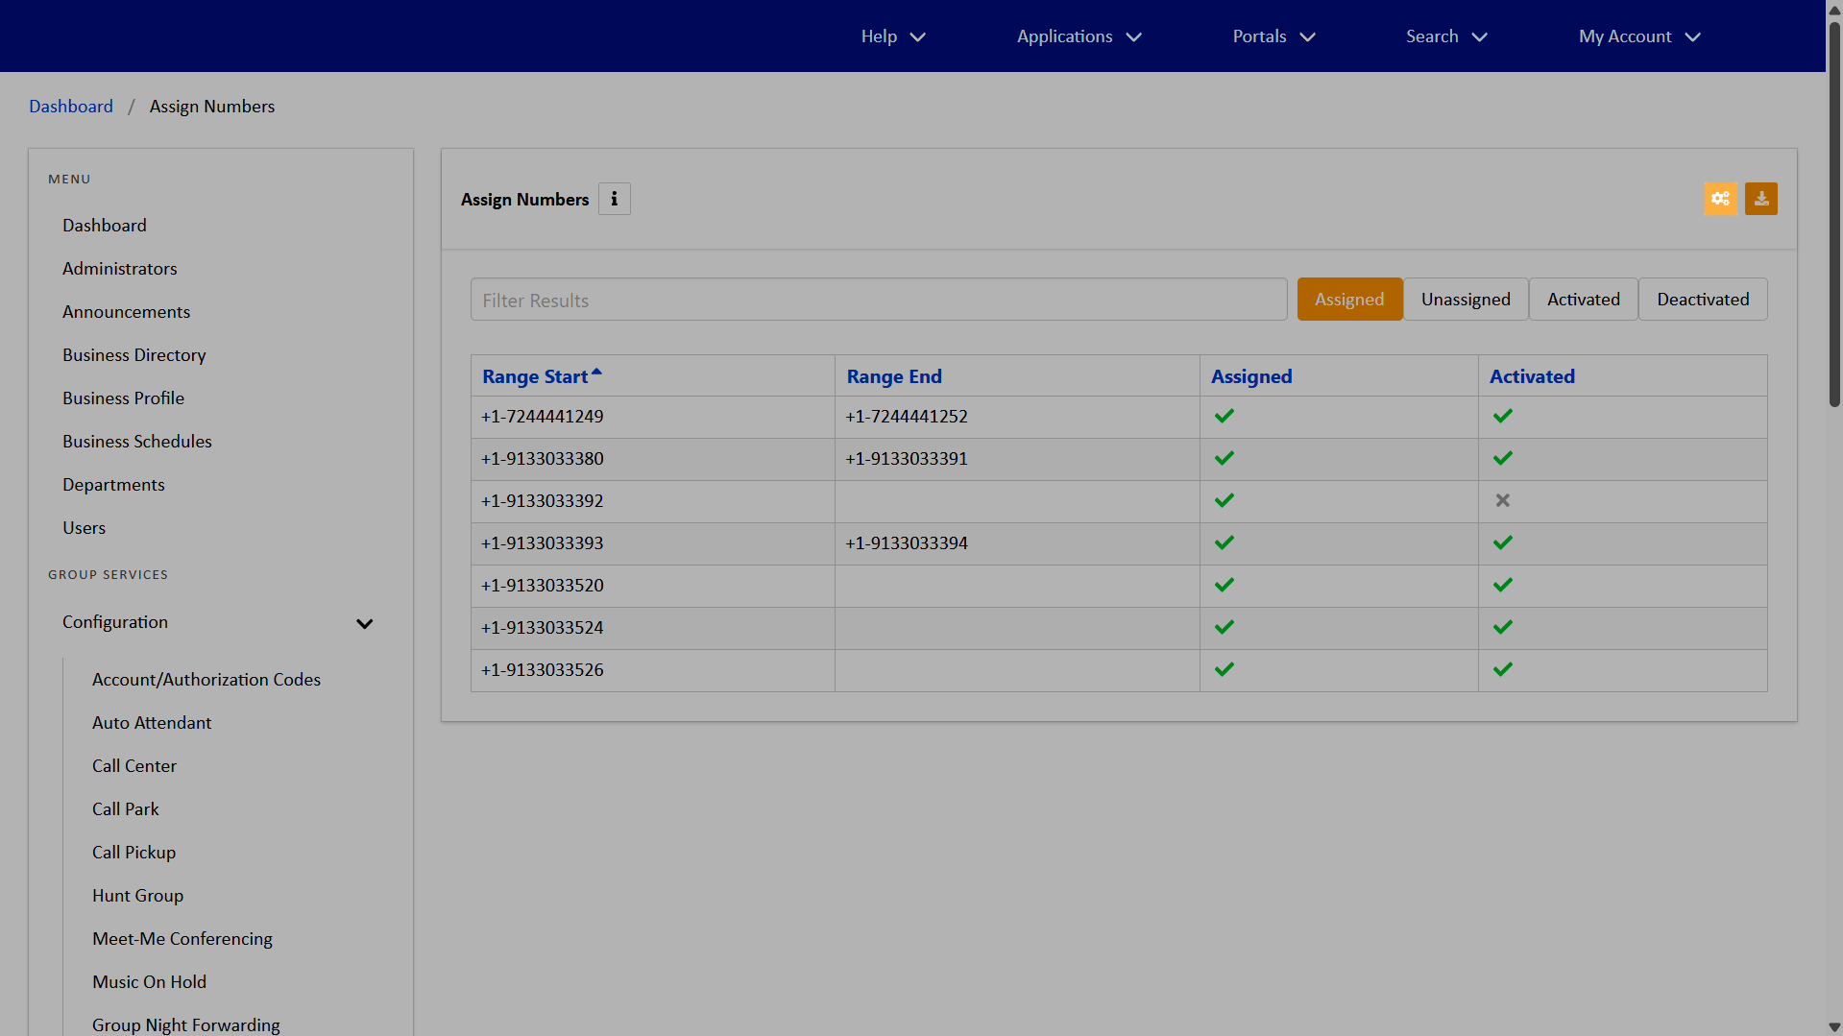The width and height of the screenshot is (1843, 1036).
Task: Open Business Directory from the menu
Action: point(134,355)
